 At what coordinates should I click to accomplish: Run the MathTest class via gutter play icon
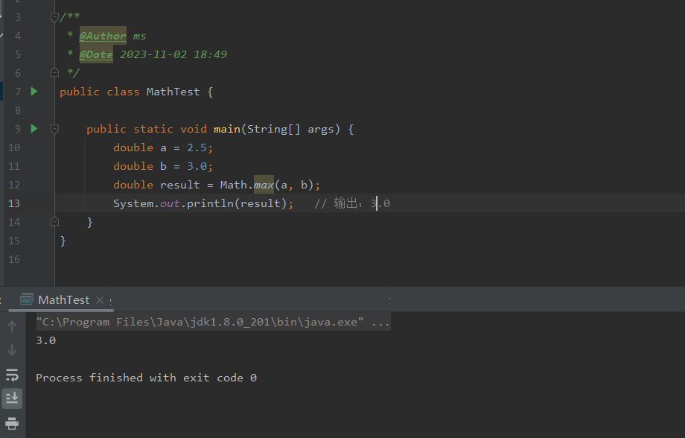coord(33,91)
